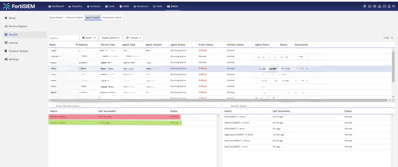Click the logout icon at top right
The height and width of the screenshot is (167, 398).
coord(393,6)
